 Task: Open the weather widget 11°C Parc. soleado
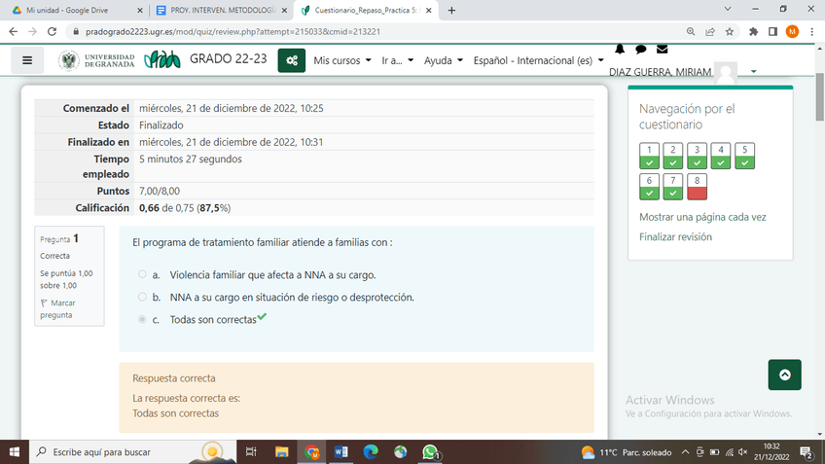(627, 452)
